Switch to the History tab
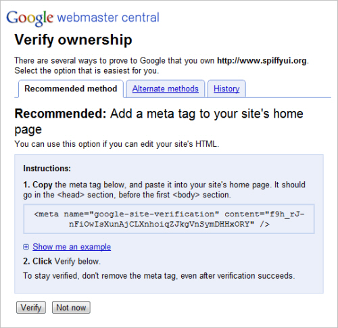The height and width of the screenshot is (328, 338). pyautogui.click(x=226, y=89)
